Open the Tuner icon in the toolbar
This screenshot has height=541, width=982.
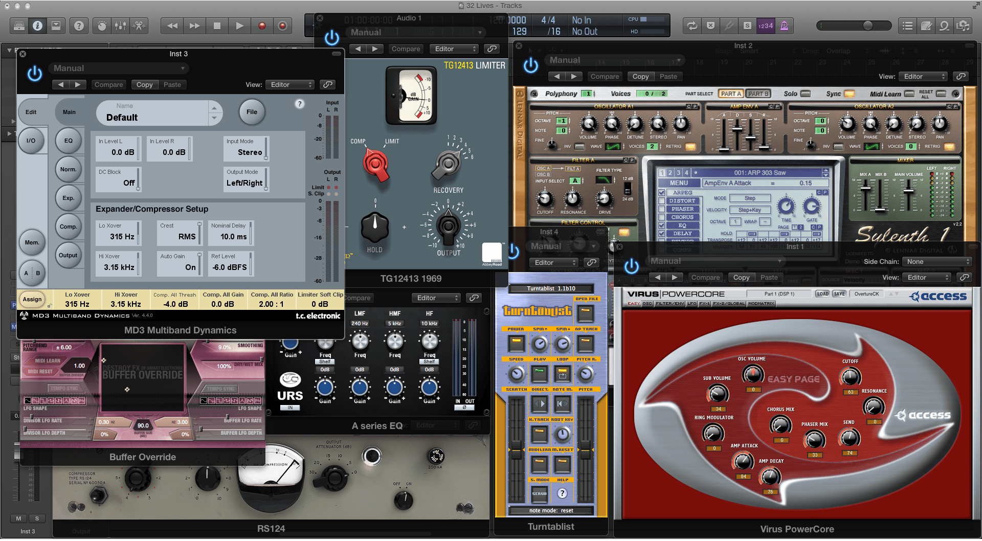pos(729,26)
